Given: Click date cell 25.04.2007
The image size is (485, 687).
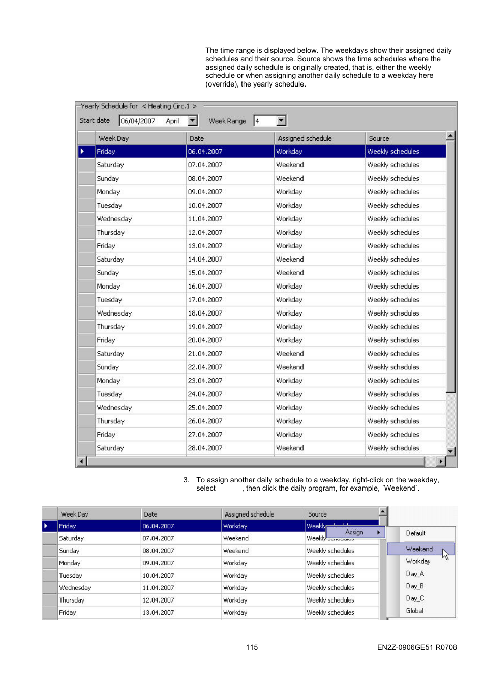Looking at the screenshot, I should pos(230,408).
